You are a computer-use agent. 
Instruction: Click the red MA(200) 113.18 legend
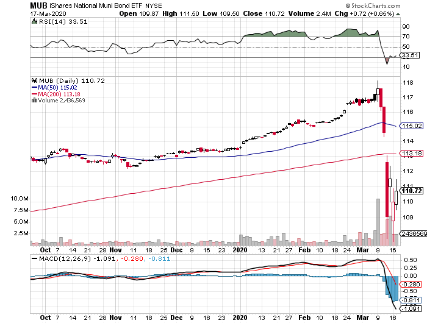tap(56, 94)
